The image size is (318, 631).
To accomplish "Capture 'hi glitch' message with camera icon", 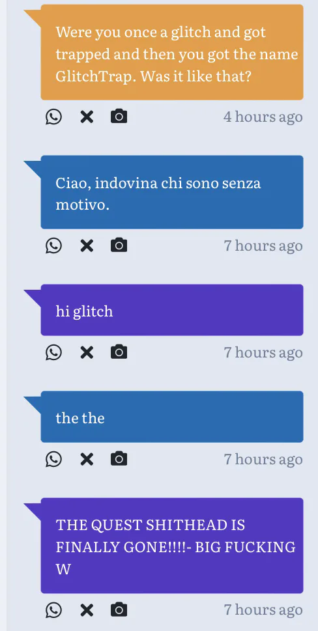I will pos(119,352).
